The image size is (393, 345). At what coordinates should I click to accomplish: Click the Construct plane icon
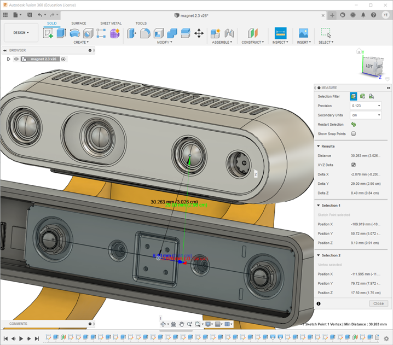252,33
